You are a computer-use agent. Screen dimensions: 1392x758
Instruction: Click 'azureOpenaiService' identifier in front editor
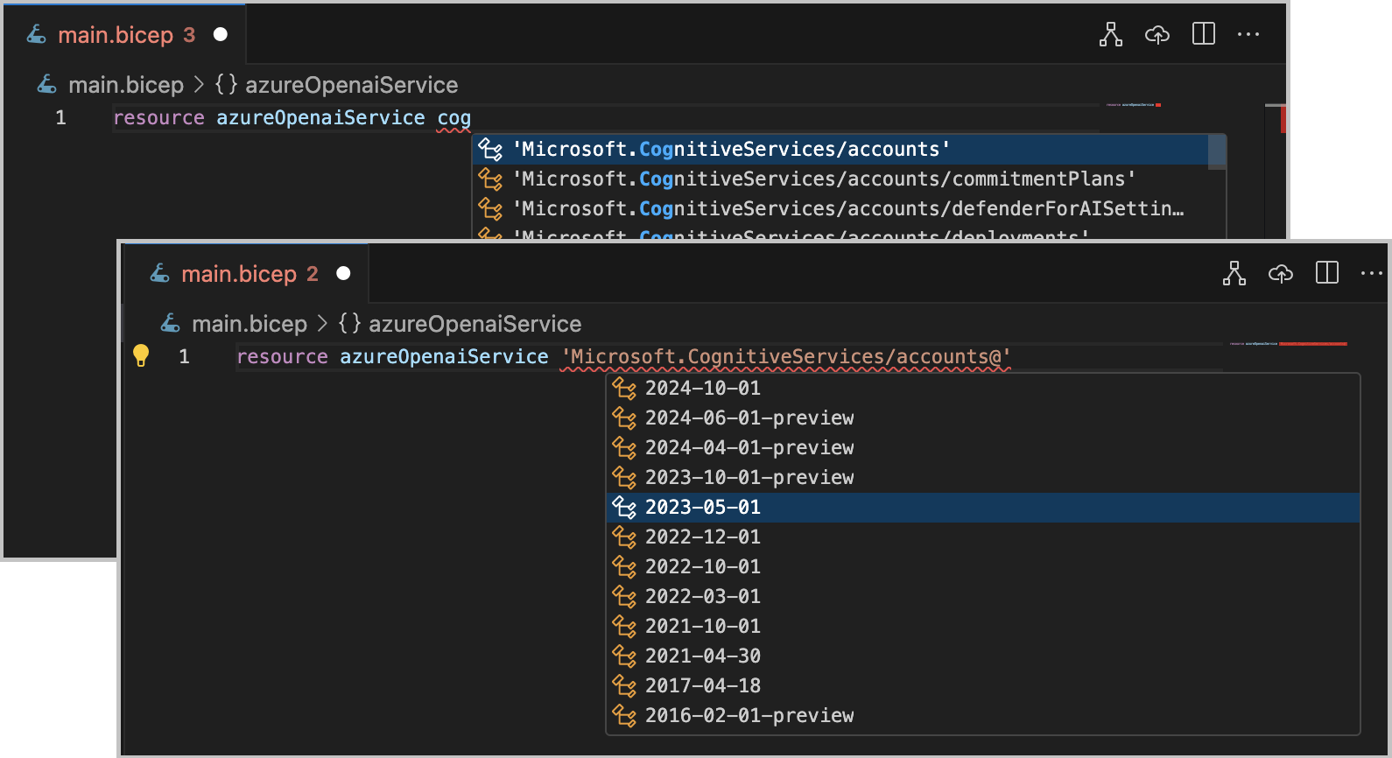tap(444, 357)
